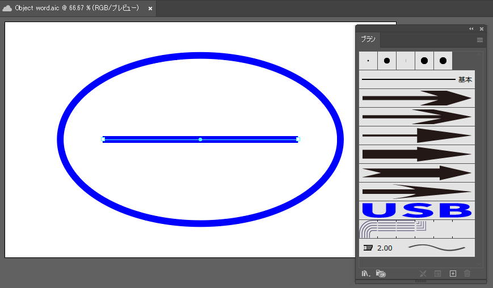Select the right anchor point of the line
493x288 pixels.
point(298,139)
